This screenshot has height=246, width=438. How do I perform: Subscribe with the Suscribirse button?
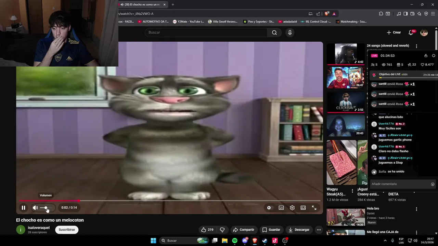tap(67, 230)
